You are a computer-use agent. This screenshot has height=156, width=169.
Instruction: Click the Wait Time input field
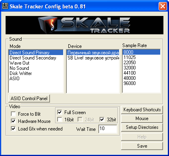[108, 129]
